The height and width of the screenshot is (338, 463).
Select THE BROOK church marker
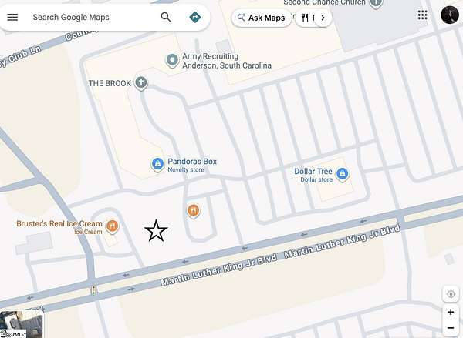pos(141,82)
